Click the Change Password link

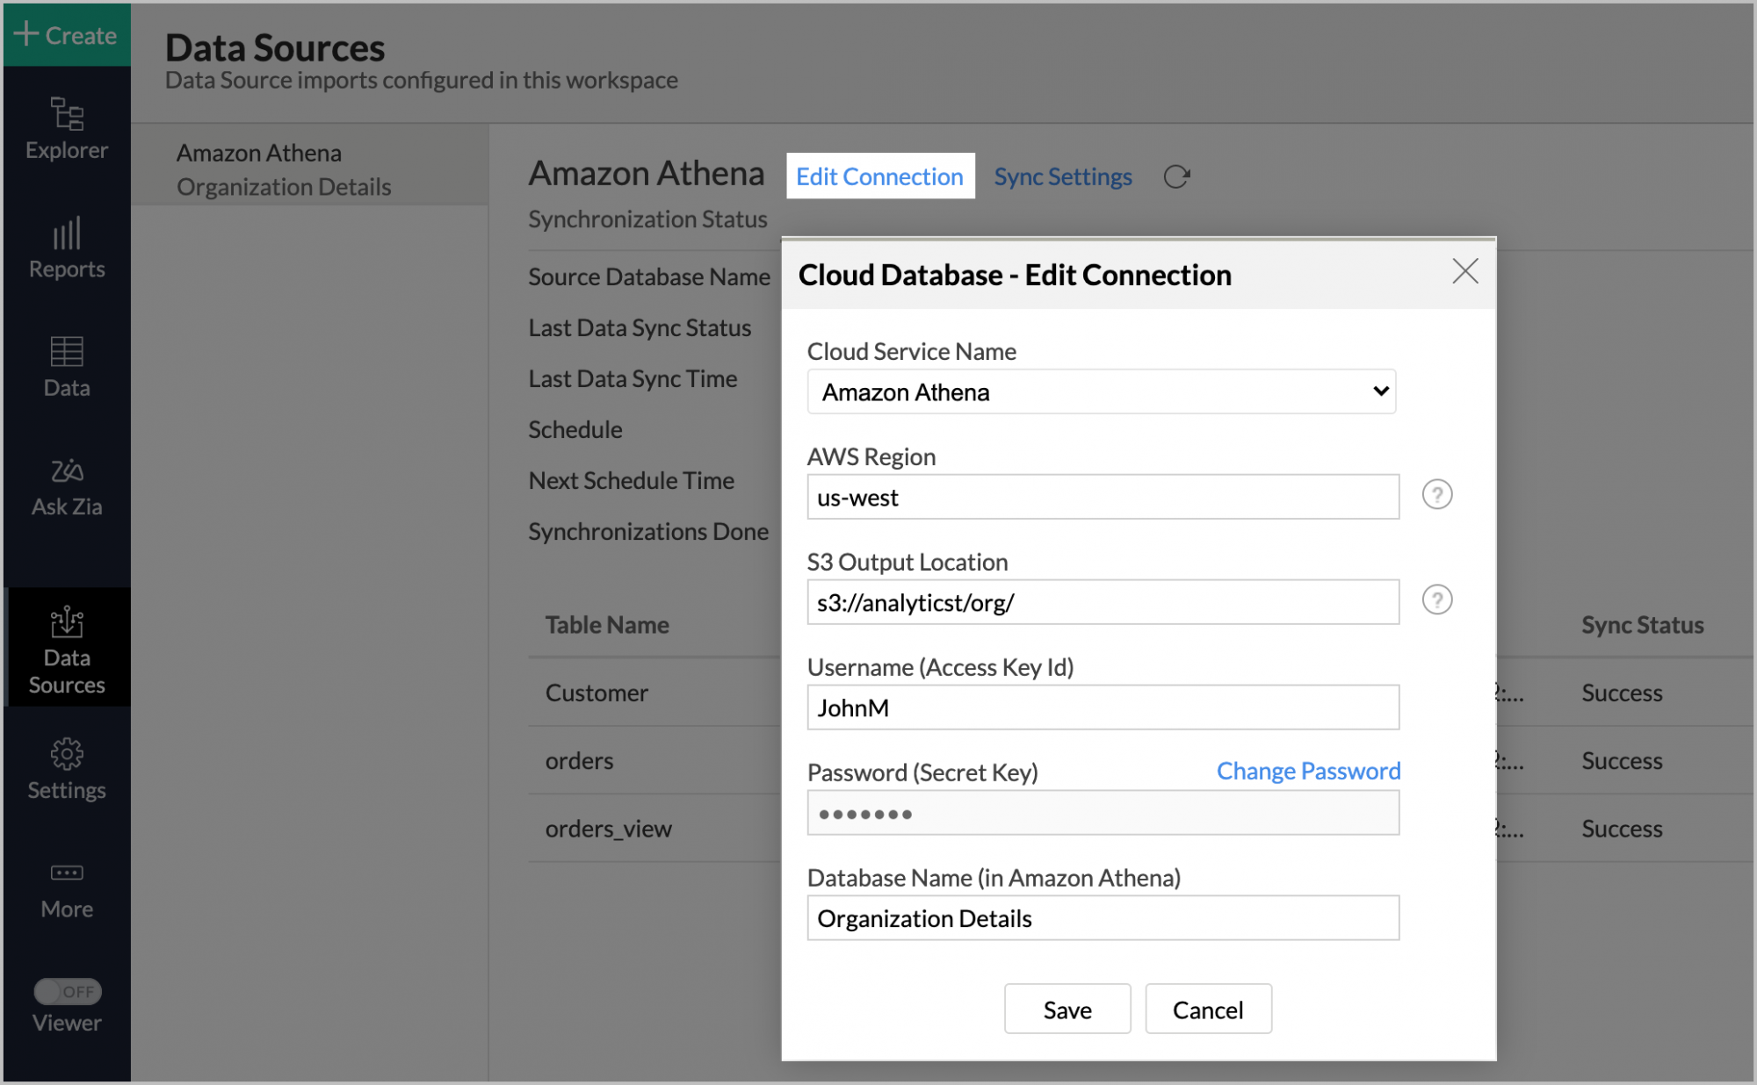(x=1308, y=771)
